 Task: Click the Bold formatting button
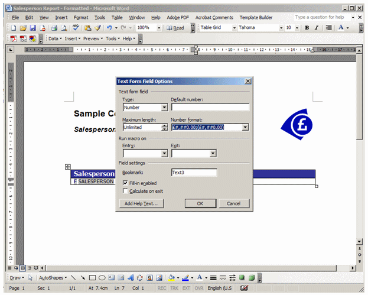(307, 28)
